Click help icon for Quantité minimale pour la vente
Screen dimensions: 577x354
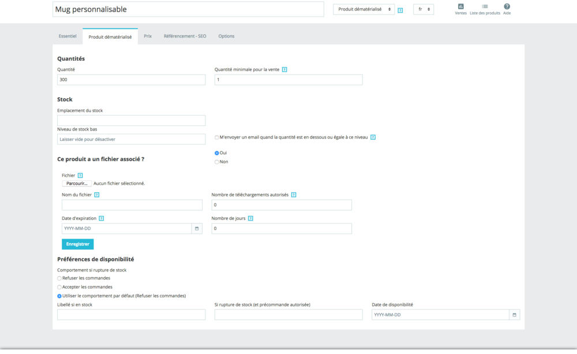(x=284, y=70)
